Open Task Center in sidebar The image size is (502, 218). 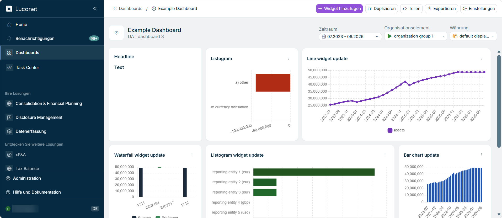52,67
